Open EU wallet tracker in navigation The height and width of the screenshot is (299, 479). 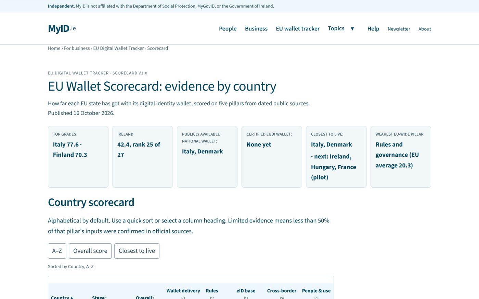pos(298,29)
